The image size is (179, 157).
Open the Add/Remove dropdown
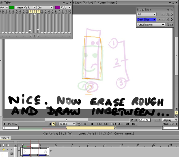click(151, 25)
